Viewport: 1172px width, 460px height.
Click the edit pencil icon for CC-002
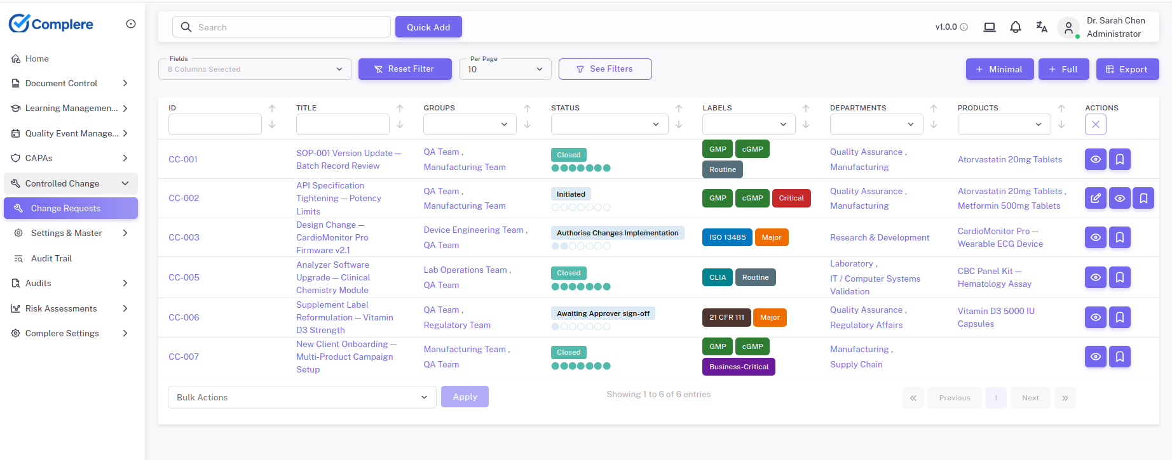pyautogui.click(x=1095, y=199)
